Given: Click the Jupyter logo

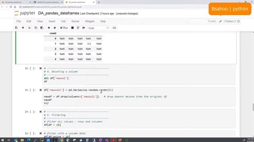Looking at the screenshot, I should [25, 13].
